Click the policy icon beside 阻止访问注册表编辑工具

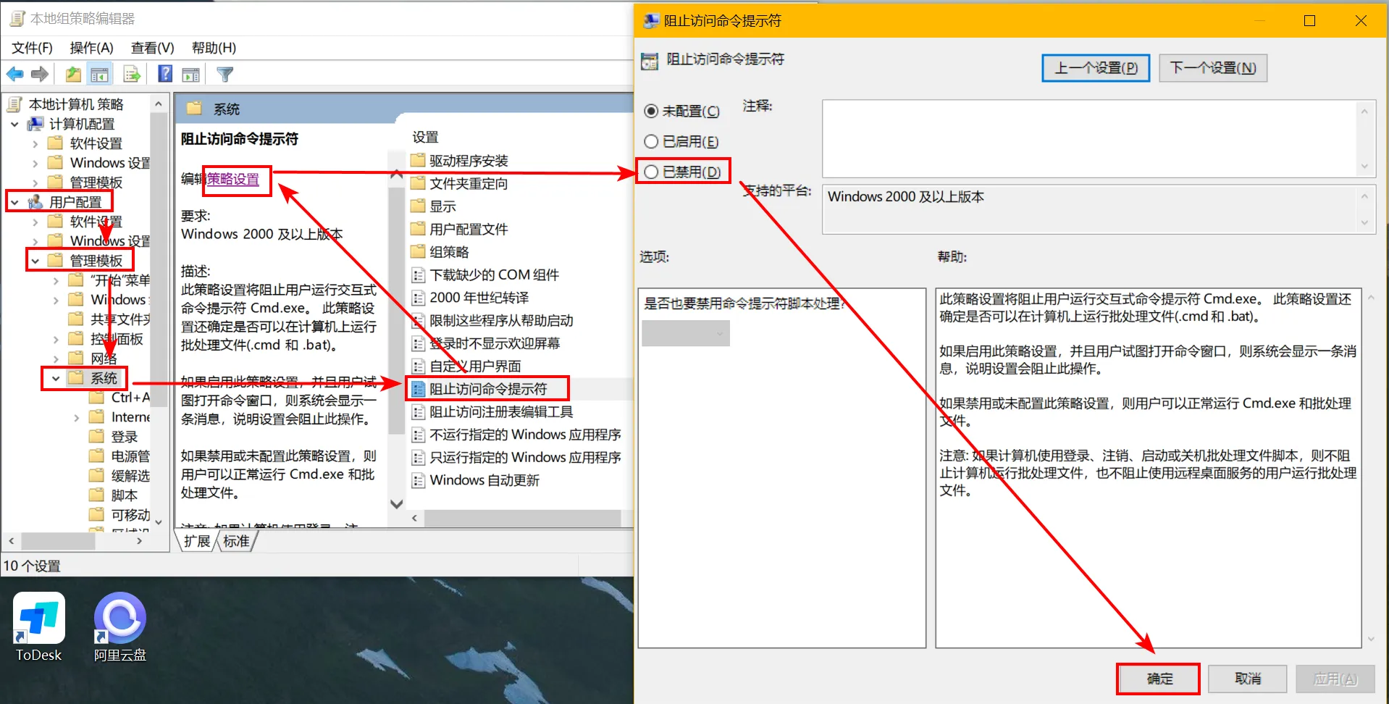pyautogui.click(x=418, y=412)
